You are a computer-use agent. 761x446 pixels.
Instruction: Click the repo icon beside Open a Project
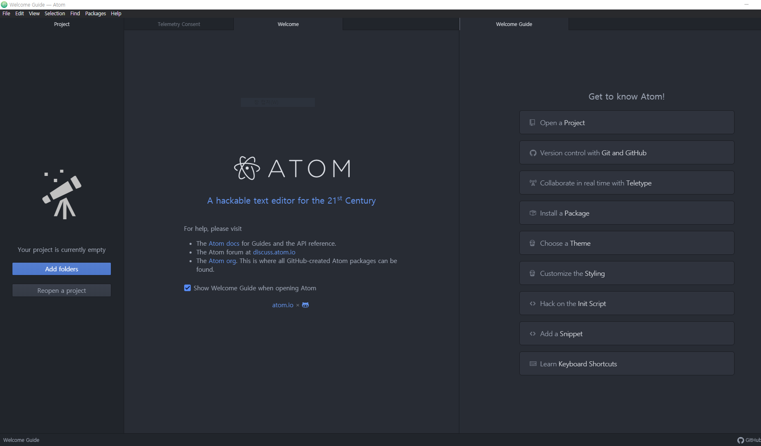[533, 123]
